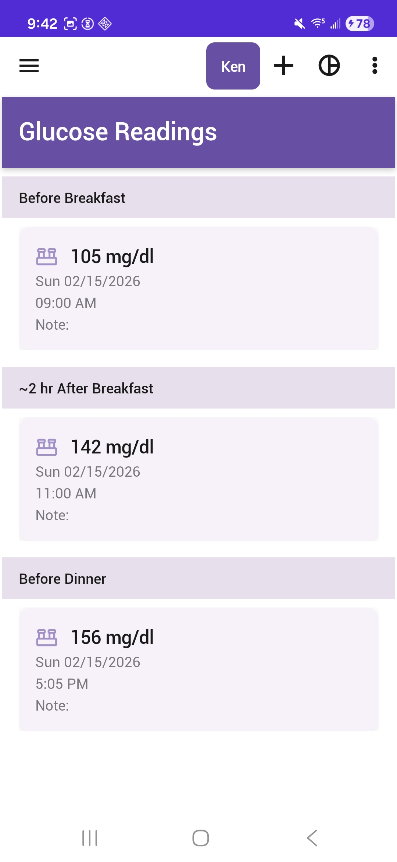Open the 105 mg/dl reading card
The width and height of the screenshot is (397, 862).
click(198, 288)
